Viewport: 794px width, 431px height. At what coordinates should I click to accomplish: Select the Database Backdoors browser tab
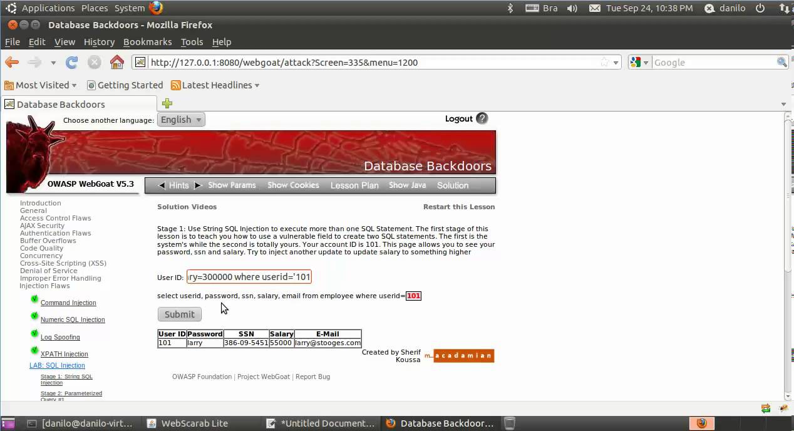(79, 104)
